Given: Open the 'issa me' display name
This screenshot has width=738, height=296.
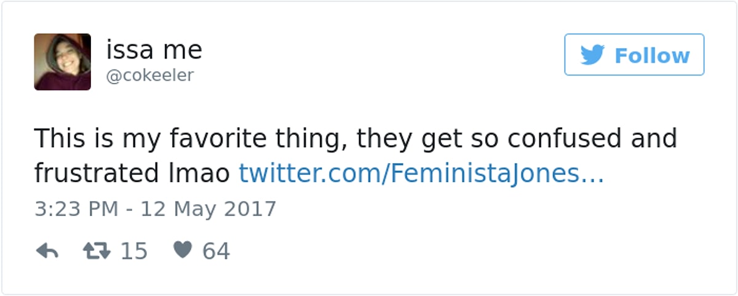Looking at the screenshot, I should point(154,50).
